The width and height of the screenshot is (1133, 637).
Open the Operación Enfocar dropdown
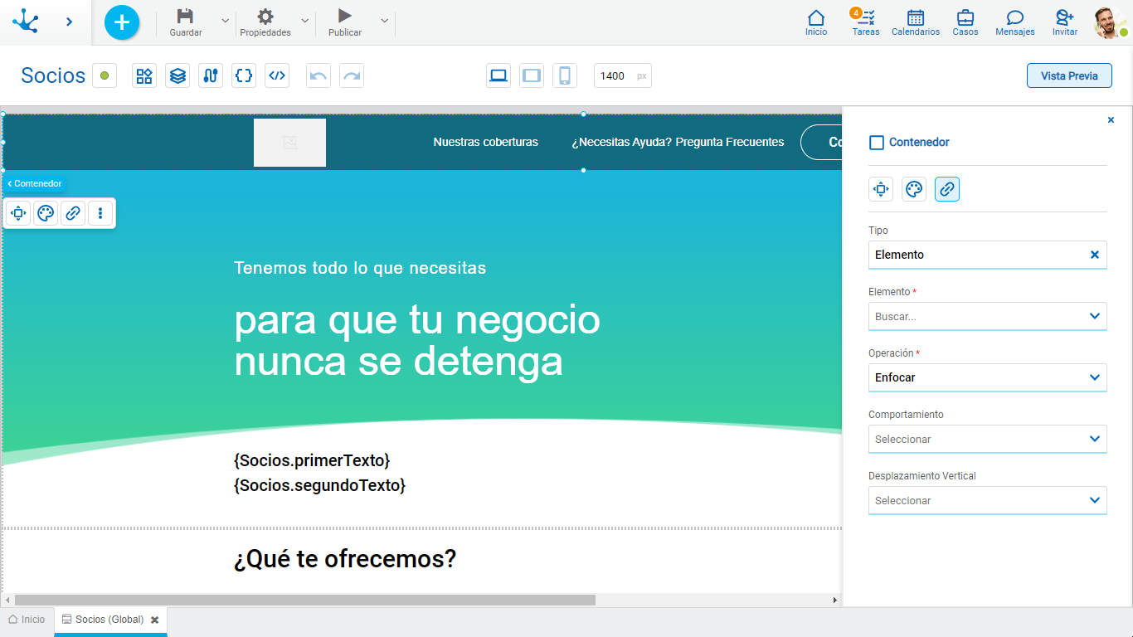point(988,377)
